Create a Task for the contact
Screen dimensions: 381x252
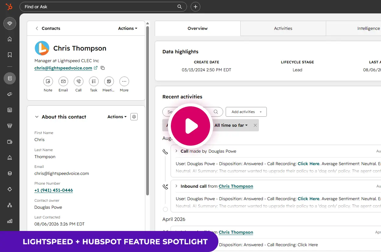click(94, 81)
